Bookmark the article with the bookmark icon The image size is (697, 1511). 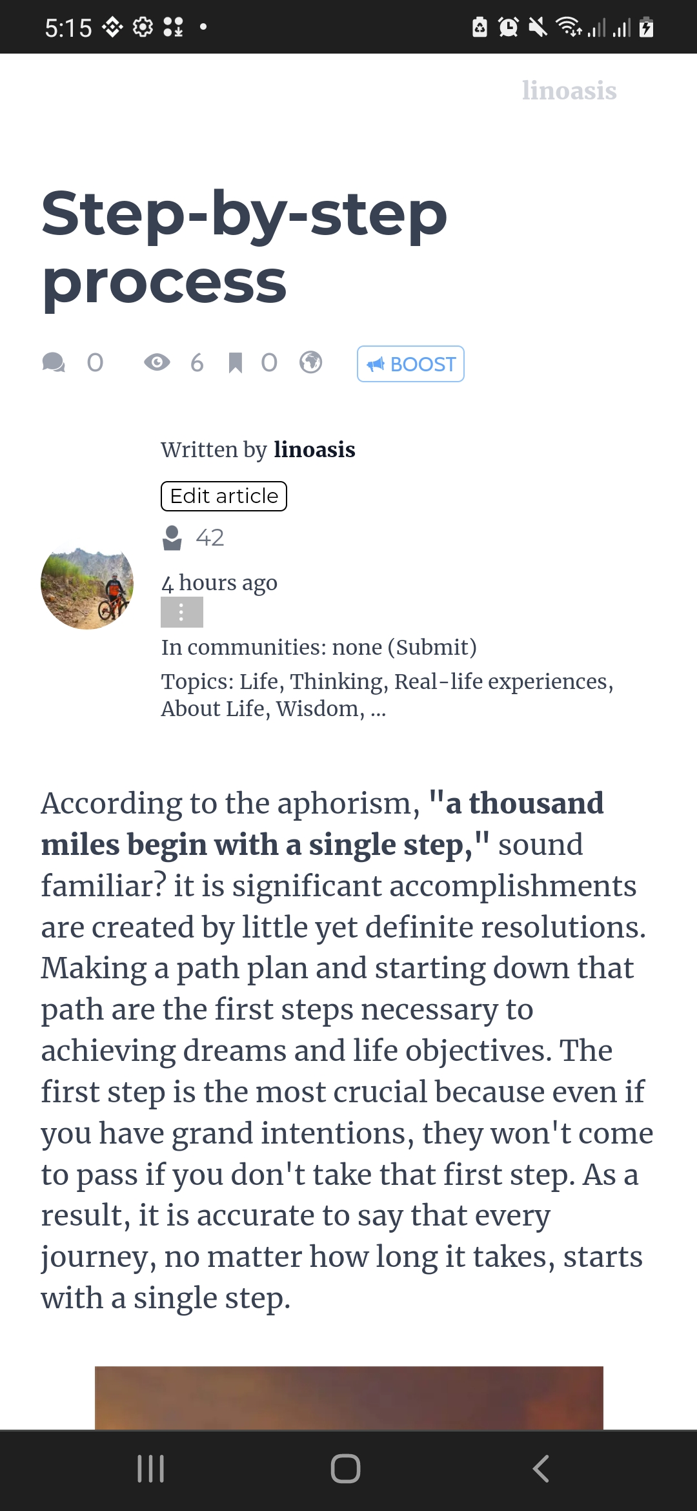236,363
